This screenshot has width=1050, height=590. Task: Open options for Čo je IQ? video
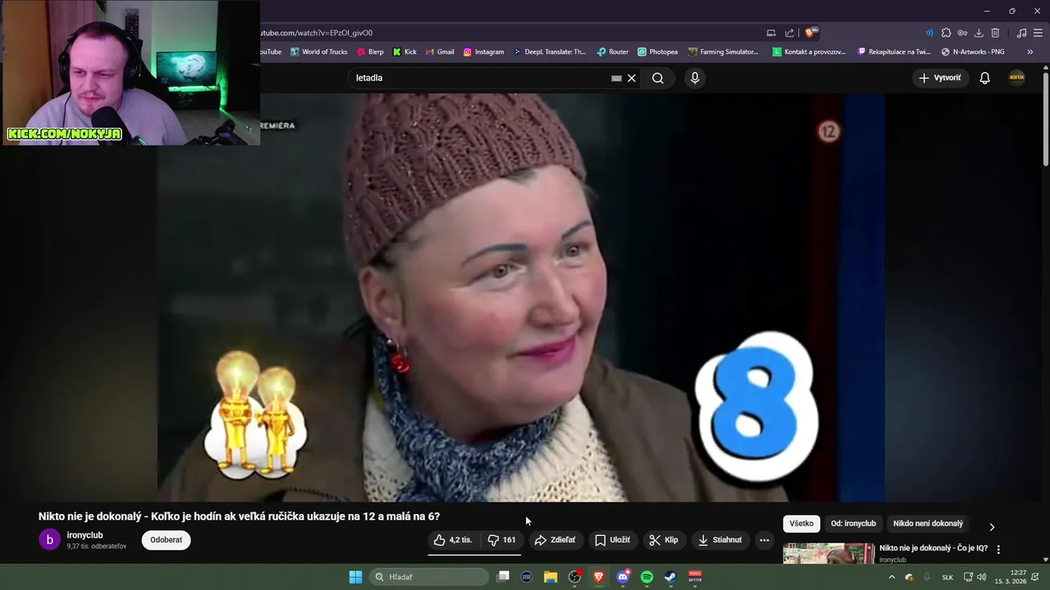tap(998, 549)
